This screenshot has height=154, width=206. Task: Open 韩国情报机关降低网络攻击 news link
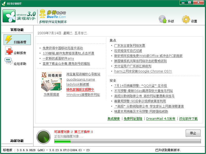(140, 61)
